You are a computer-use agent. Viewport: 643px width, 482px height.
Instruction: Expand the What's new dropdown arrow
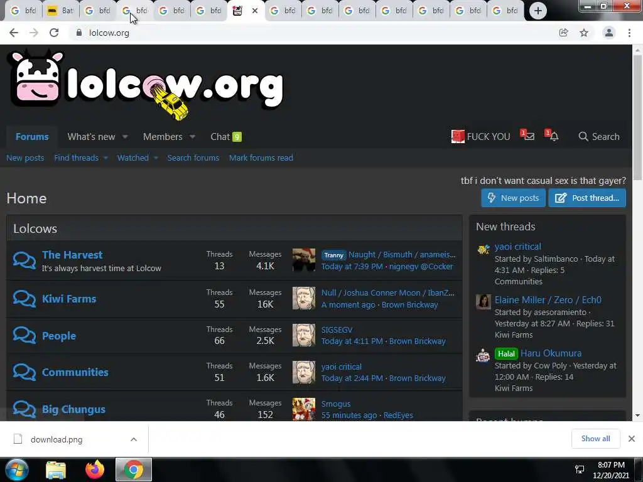[x=125, y=136]
